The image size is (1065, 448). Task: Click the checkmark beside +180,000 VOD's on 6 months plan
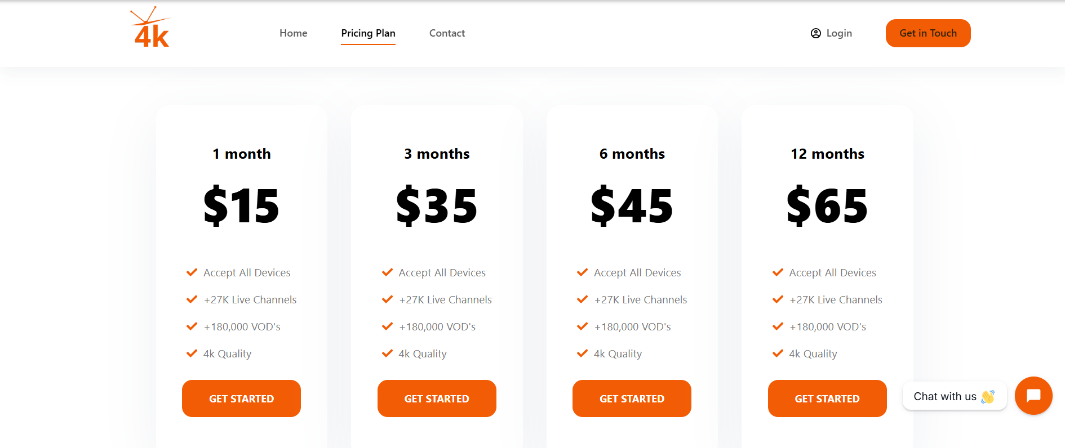click(x=582, y=326)
